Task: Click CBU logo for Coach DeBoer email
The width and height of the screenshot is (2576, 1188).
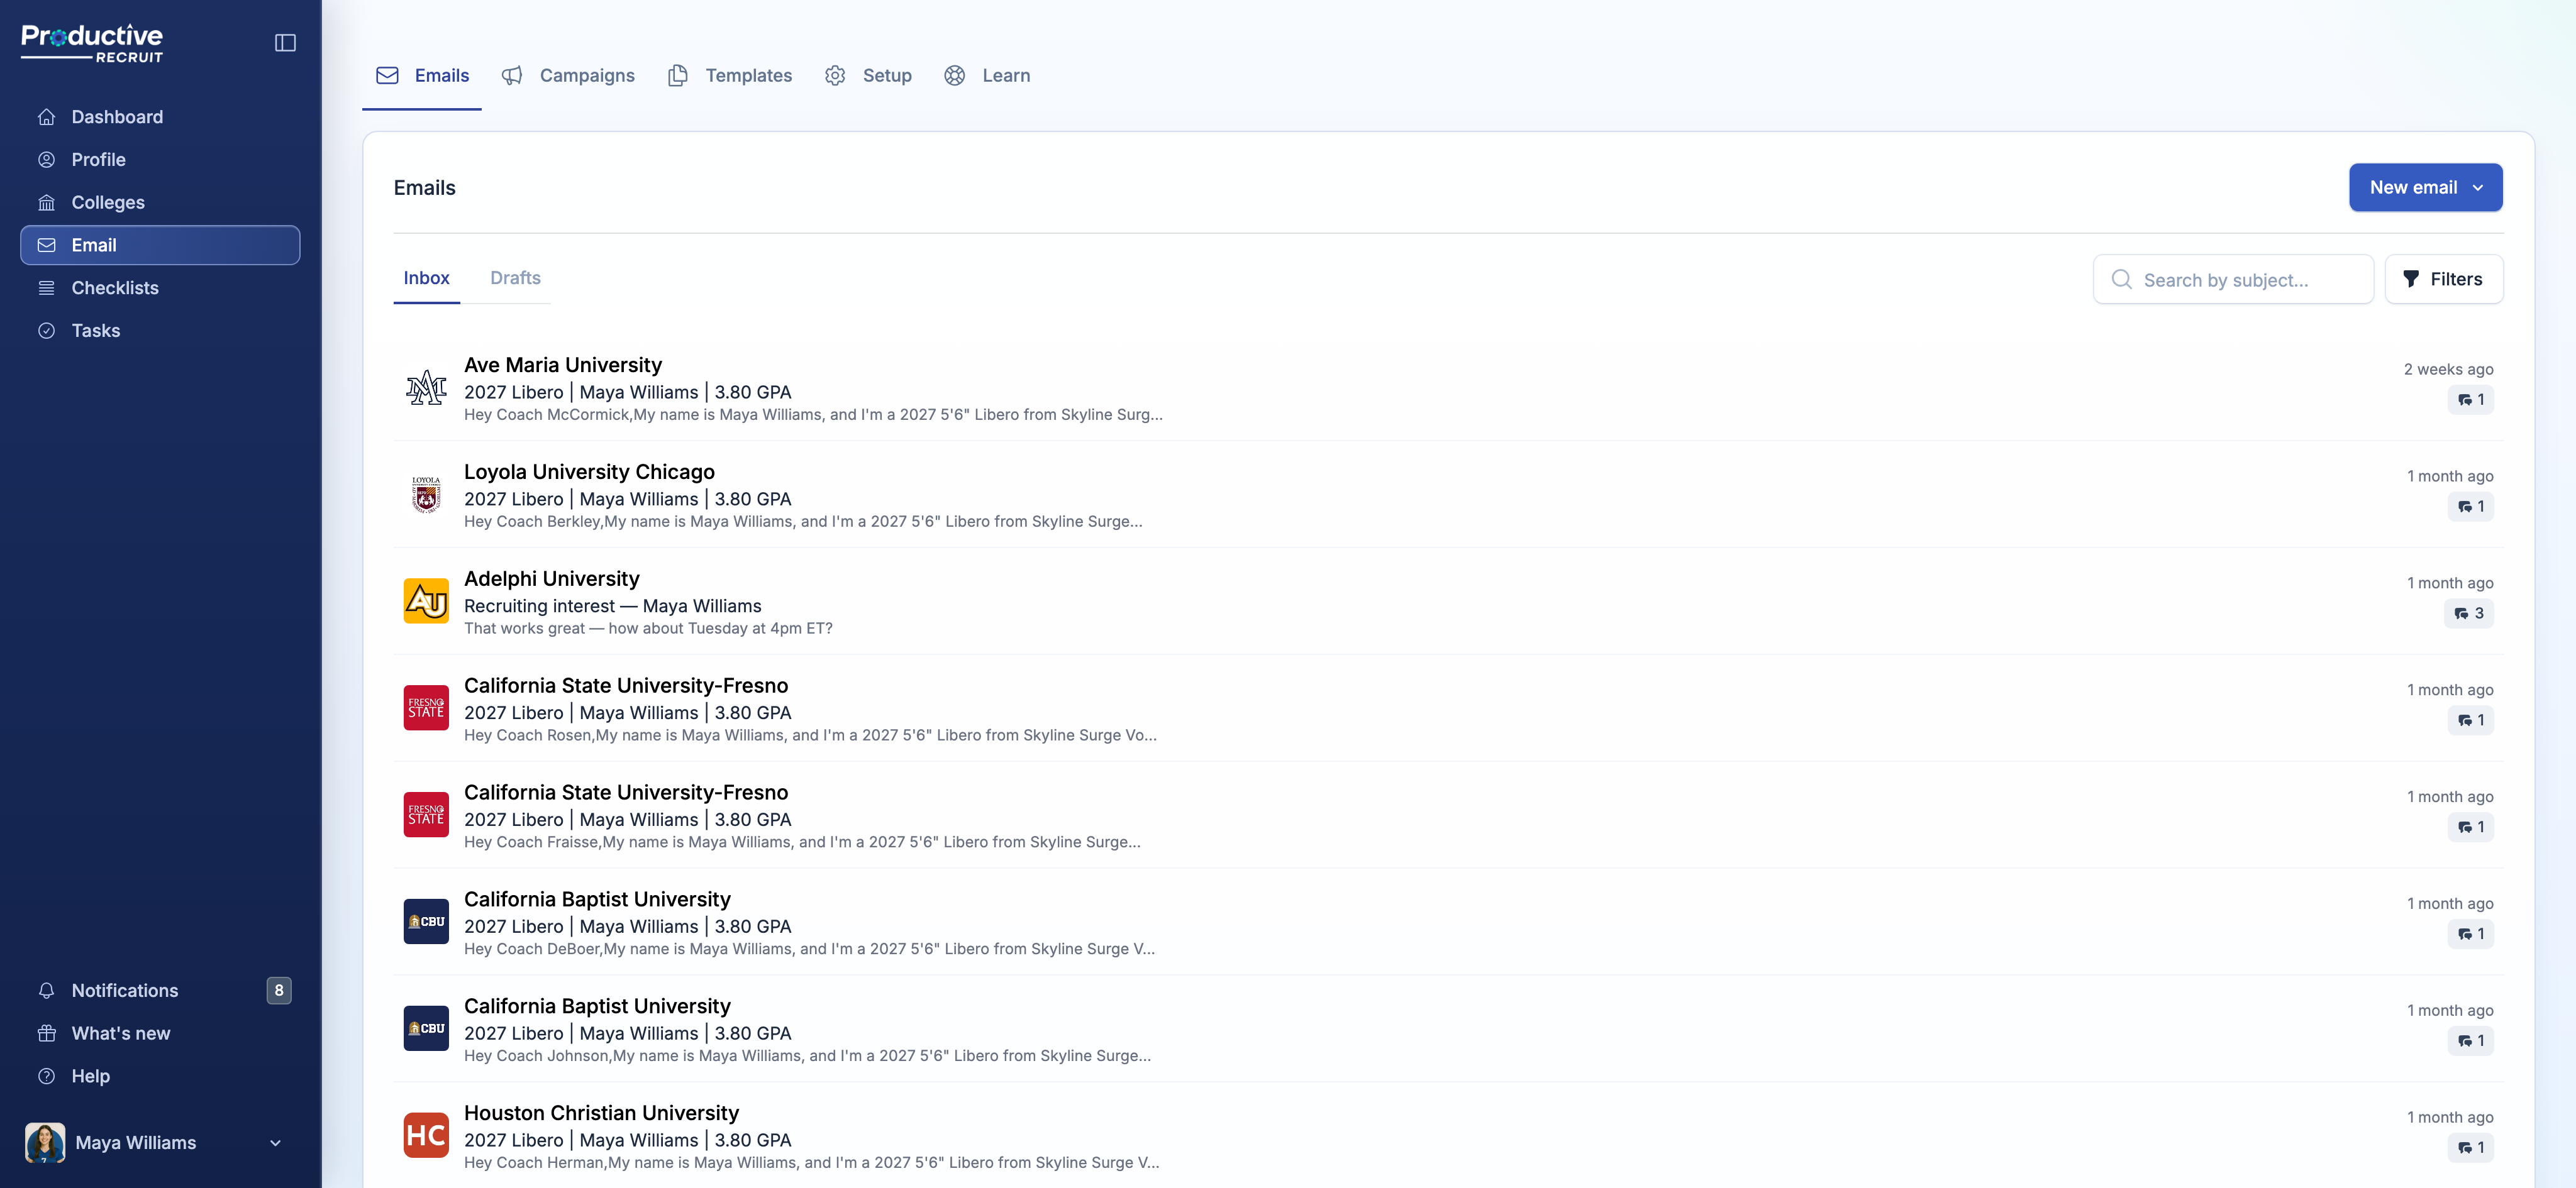Action: pos(426,922)
